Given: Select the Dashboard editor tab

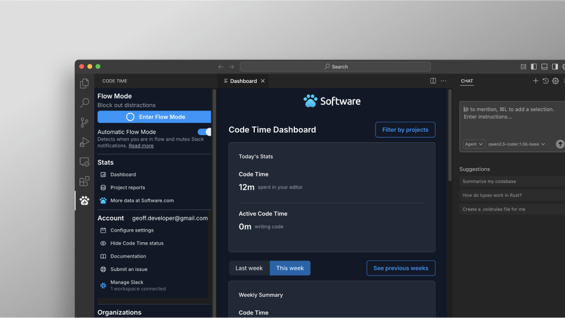Looking at the screenshot, I should [x=242, y=81].
